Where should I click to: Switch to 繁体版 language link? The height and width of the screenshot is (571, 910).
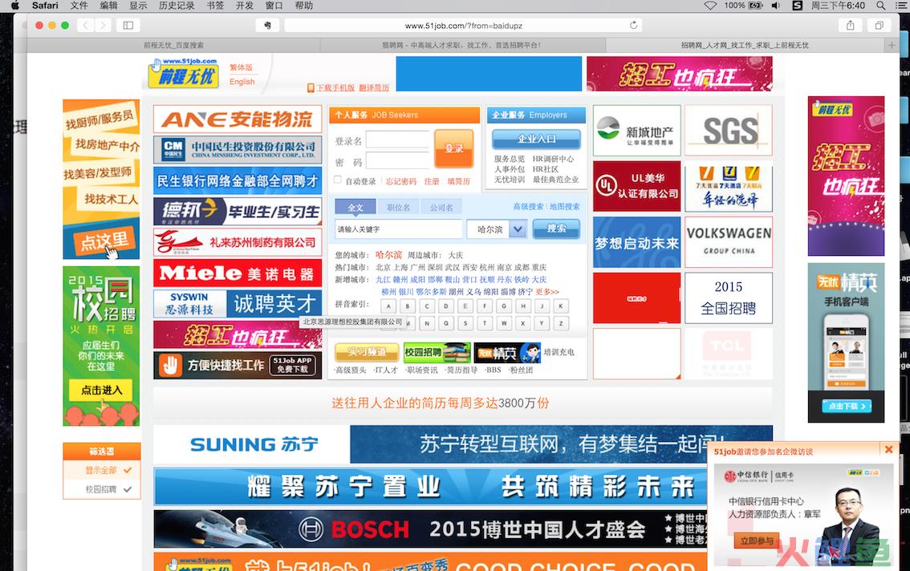pyautogui.click(x=241, y=67)
